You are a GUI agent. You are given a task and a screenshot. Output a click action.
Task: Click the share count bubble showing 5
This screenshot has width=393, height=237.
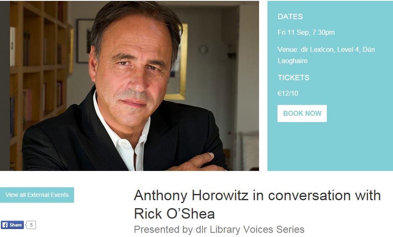coord(31,225)
